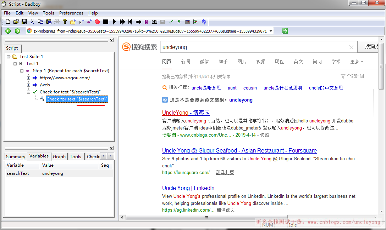This screenshot has height=230, width=386.
Task: Click the table grid toolbar icon with the red X
Action: 187,22
